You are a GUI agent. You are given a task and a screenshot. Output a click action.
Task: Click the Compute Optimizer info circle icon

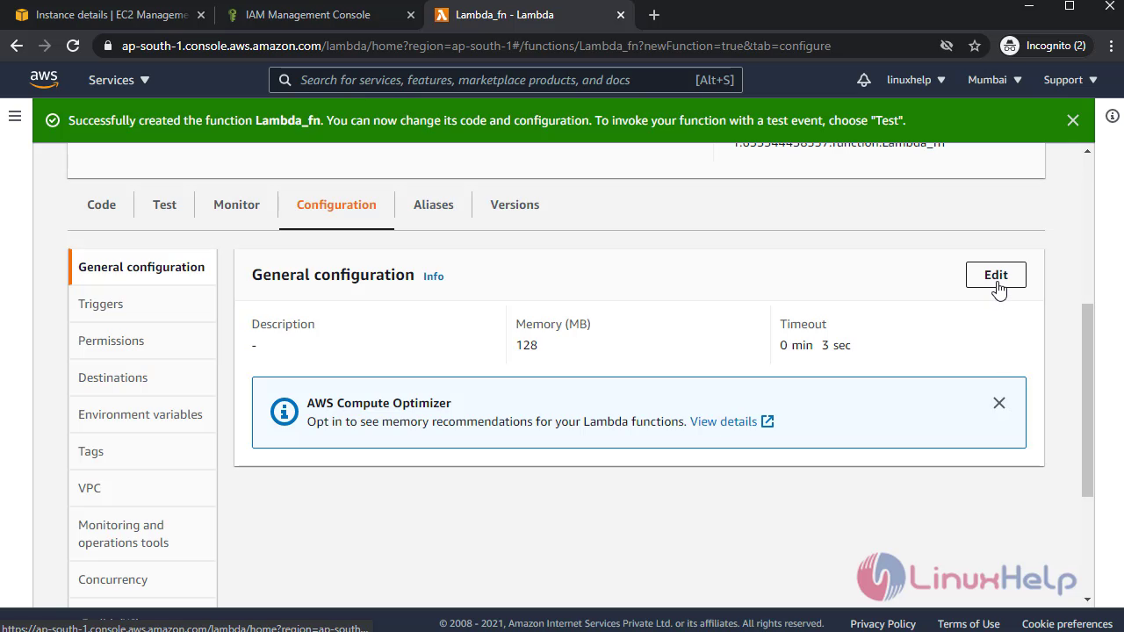pos(284,412)
